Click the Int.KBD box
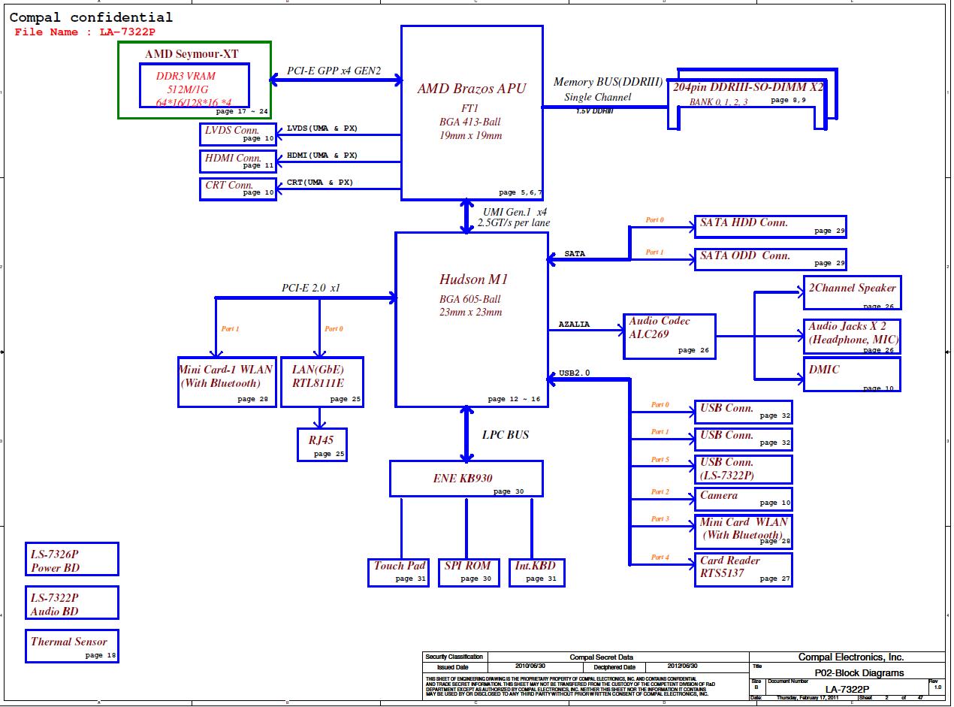954x707 pixels. click(536, 573)
